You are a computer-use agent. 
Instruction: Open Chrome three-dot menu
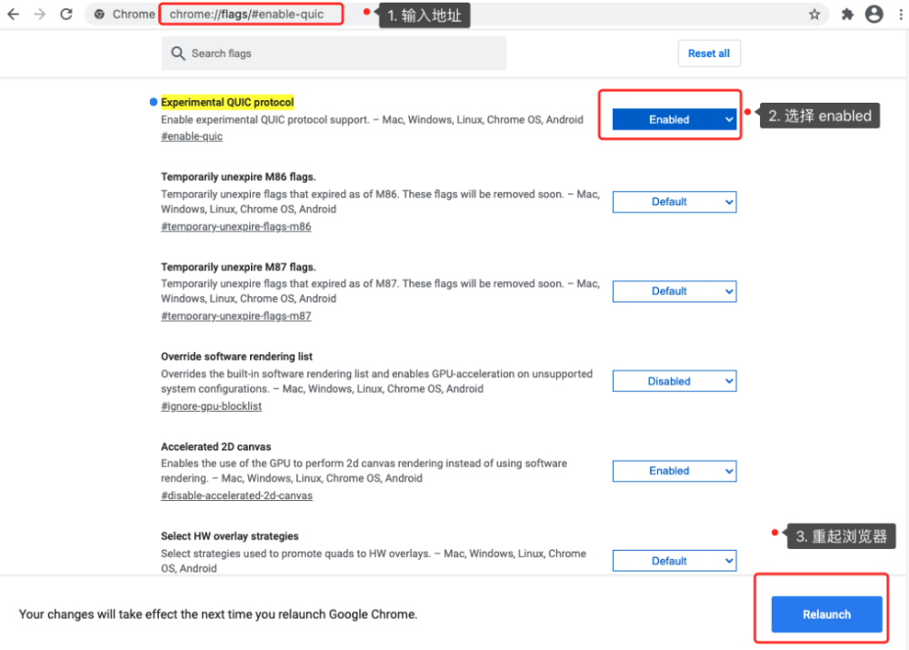(900, 14)
